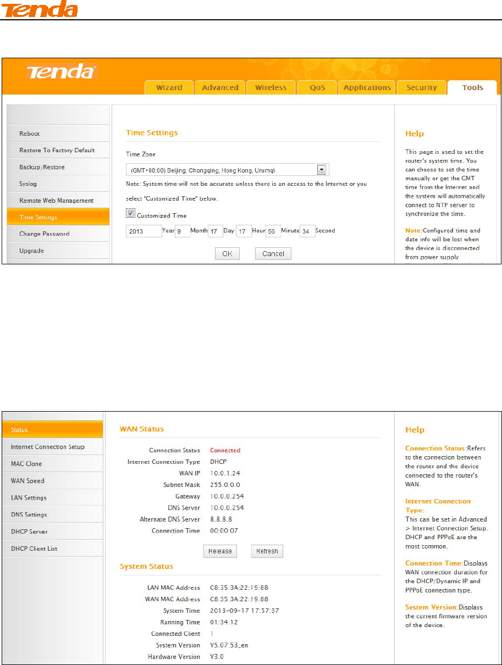This screenshot has height=665, width=502.
Task: Confirm time settings with OK
Action: (227, 253)
